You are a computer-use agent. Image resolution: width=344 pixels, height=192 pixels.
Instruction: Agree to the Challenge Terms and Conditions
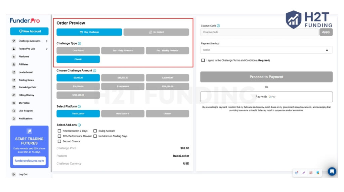pos(203,60)
